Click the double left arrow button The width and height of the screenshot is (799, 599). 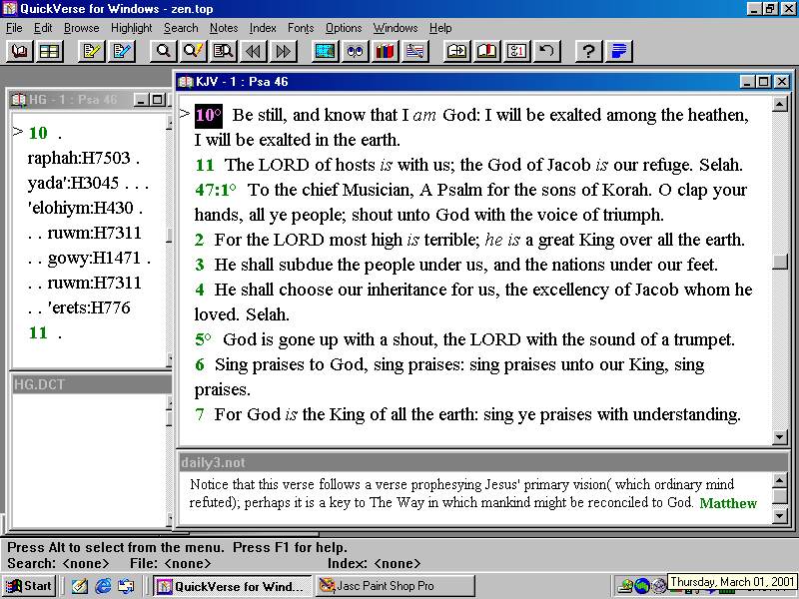[x=254, y=51]
